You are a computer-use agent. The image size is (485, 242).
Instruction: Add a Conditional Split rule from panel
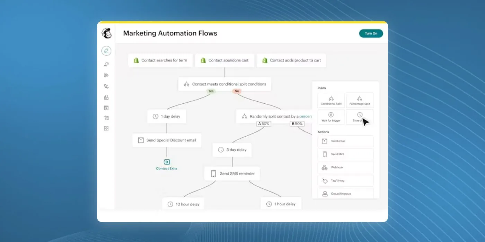coord(331,100)
